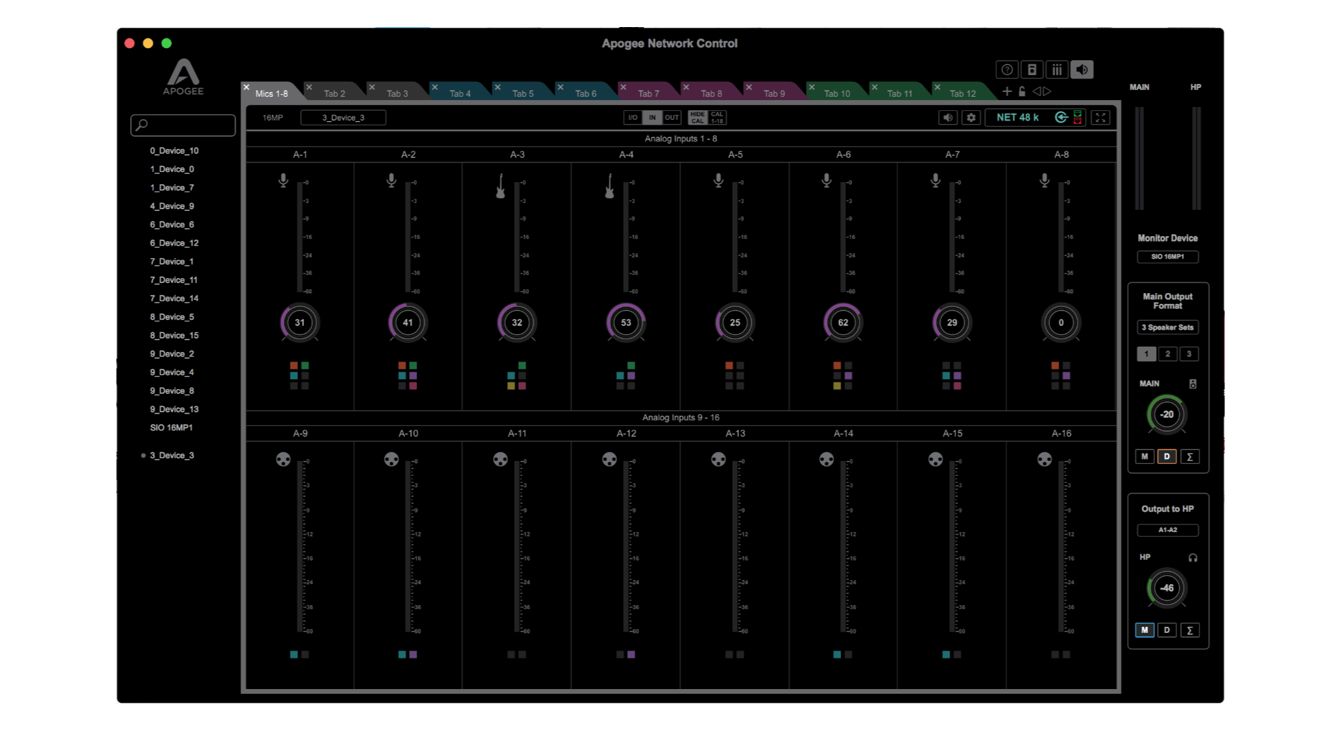Viewport: 1341px width, 731px height.
Task: Click the A-16 XLR connector icon
Action: pyautogui.click(x=1044, y=460)
